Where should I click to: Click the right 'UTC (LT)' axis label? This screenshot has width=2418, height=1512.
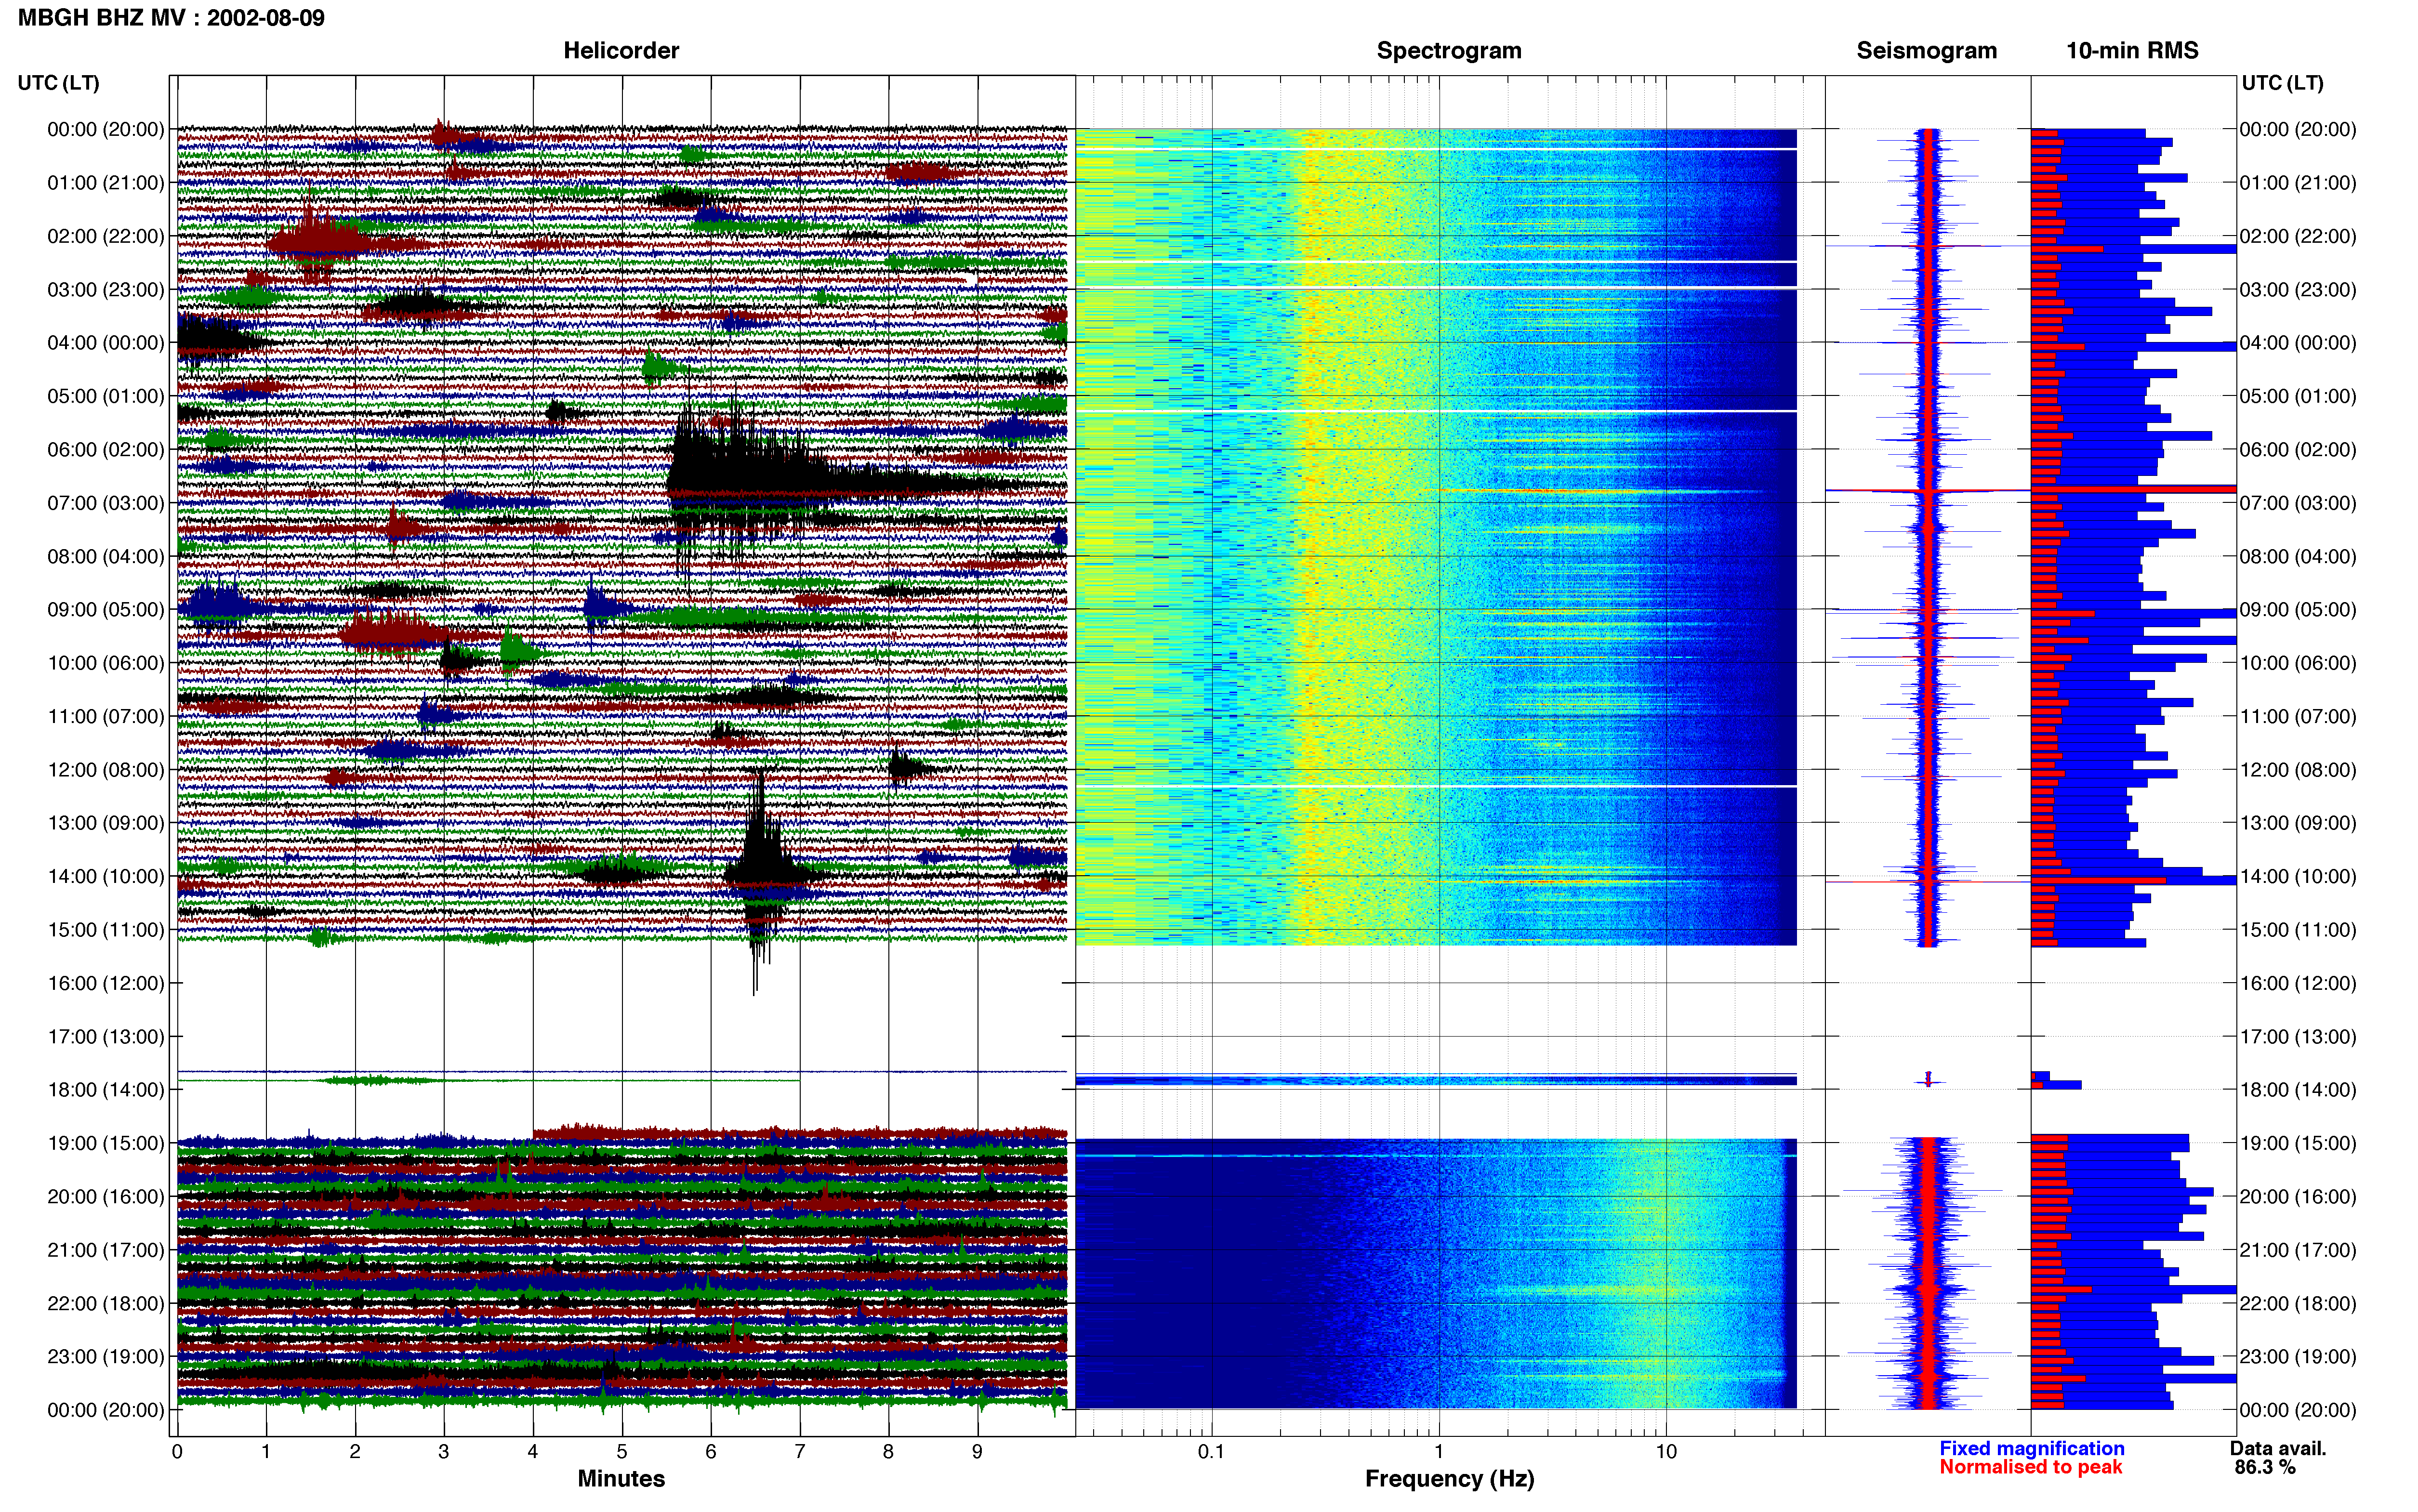coord(2282,83)
